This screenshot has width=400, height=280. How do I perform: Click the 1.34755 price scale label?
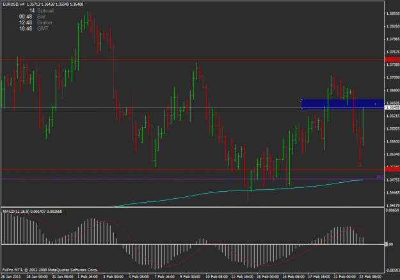click(393, 180)
